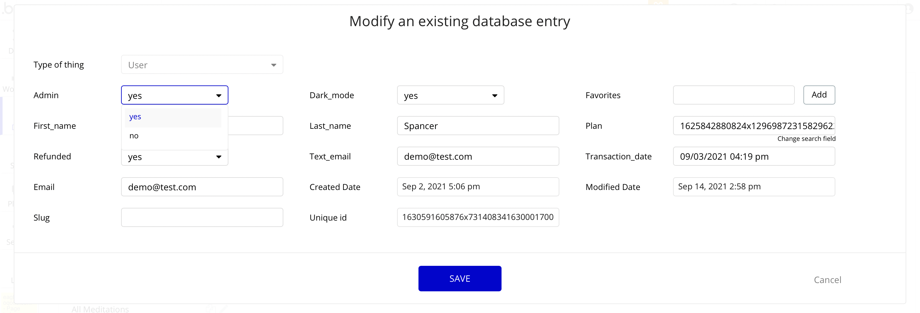The height and width of the screenshot is (313, 920).
Task: Collapse the Admin dropdown
Action: coord(174,95)
